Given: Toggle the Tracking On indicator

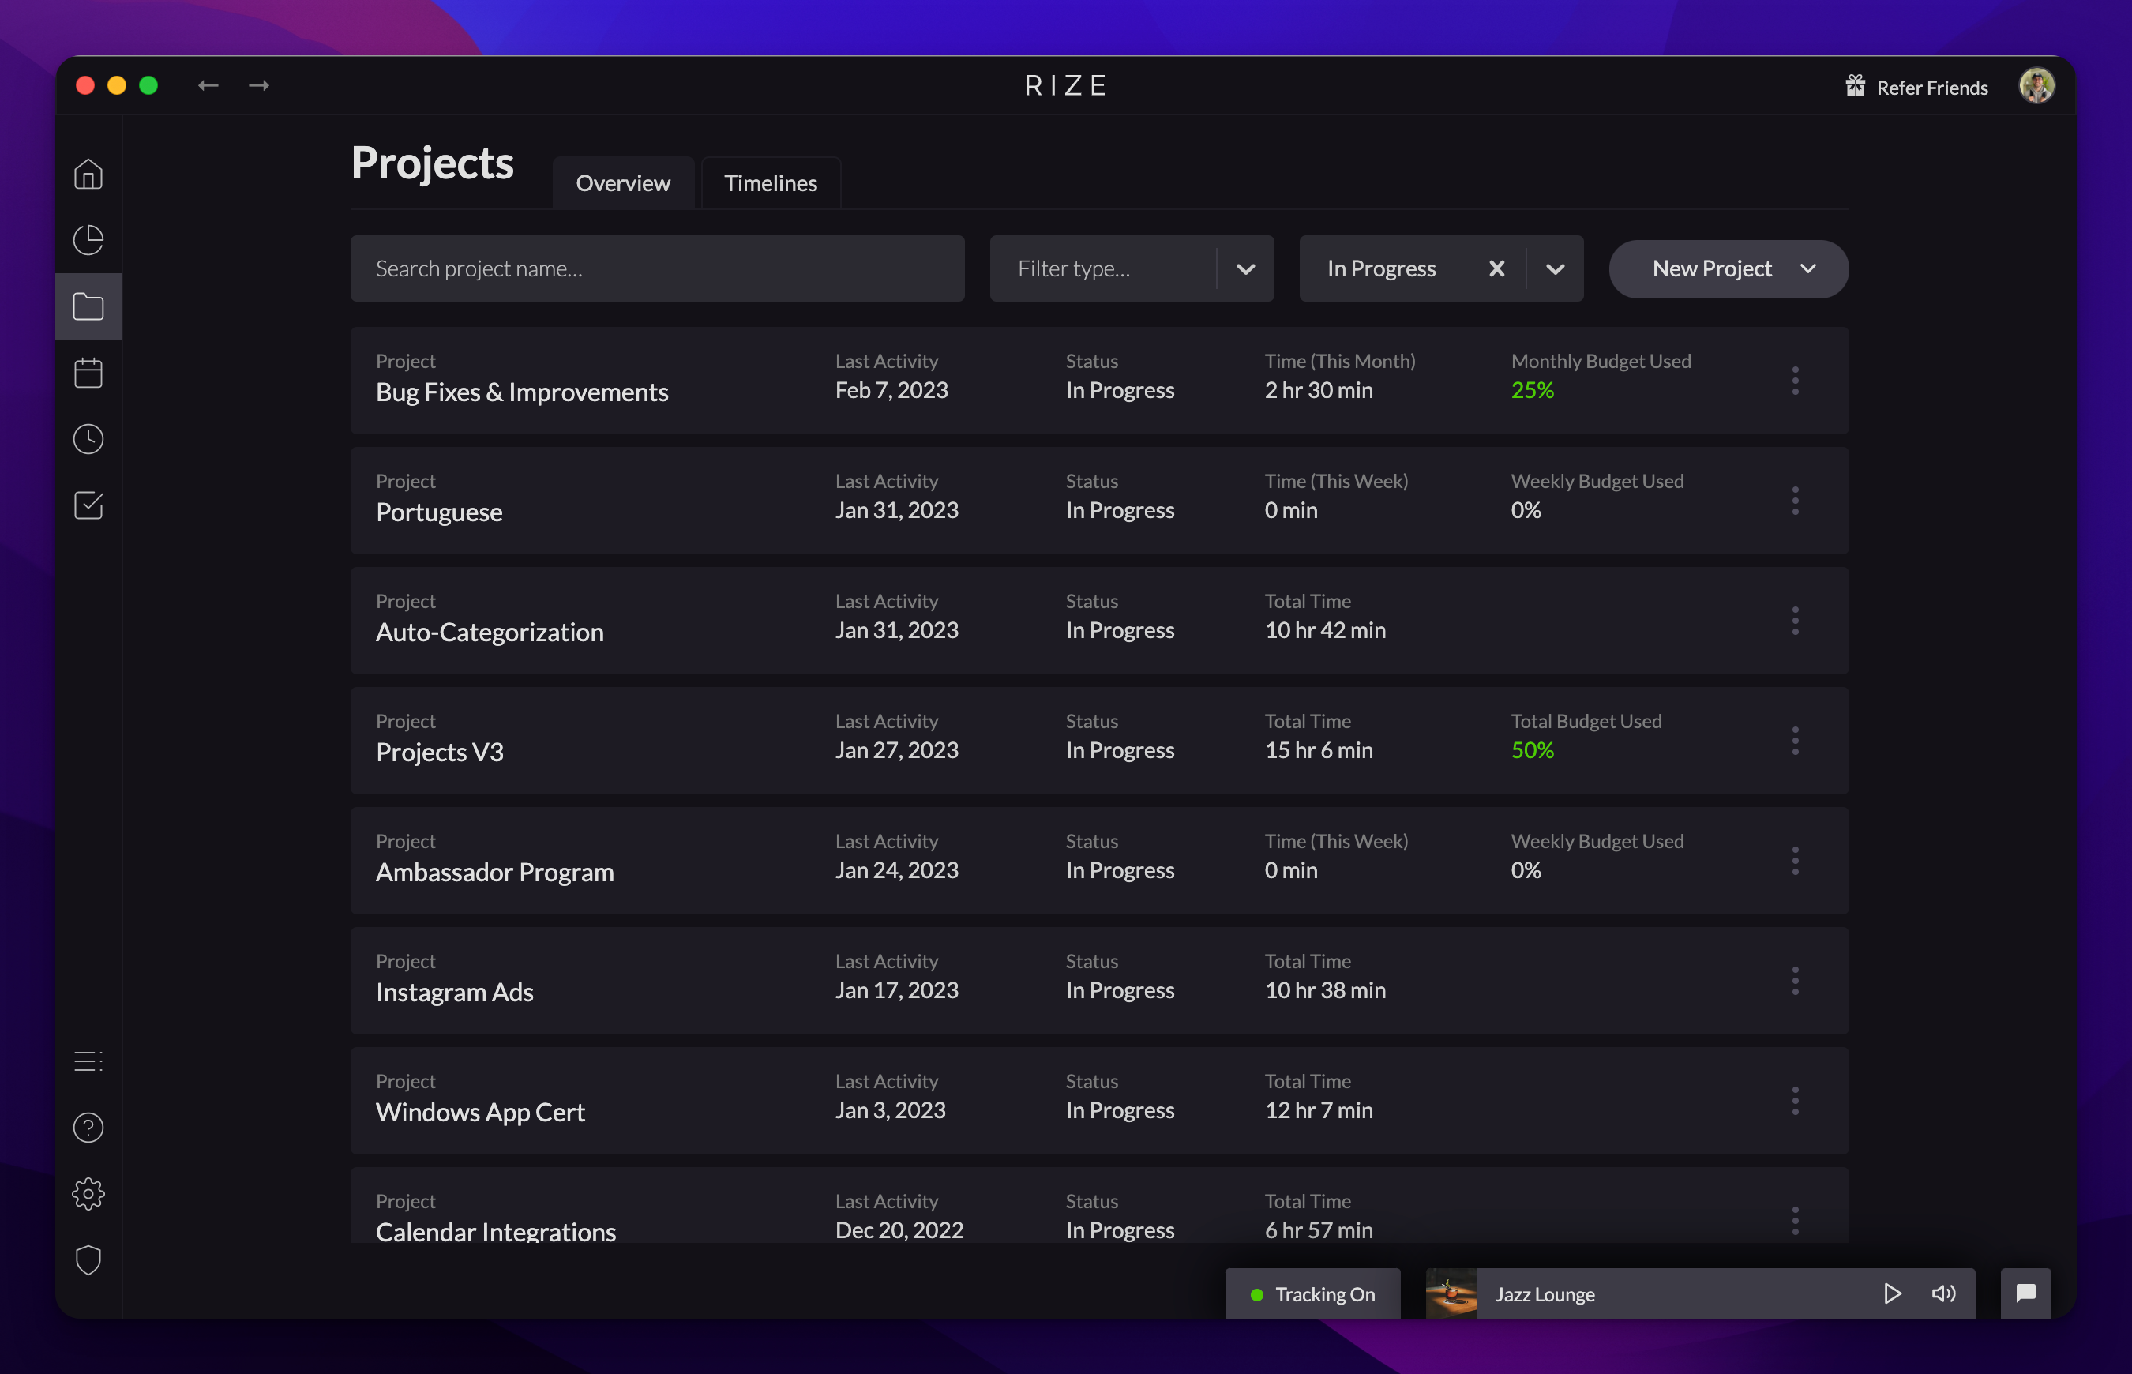Looking at the screenshot, I should [x=1313, y=1293].
